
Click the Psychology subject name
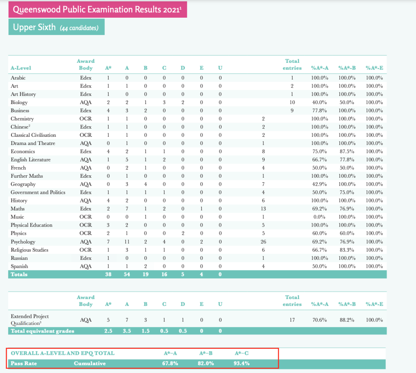[x=23, y=242]
